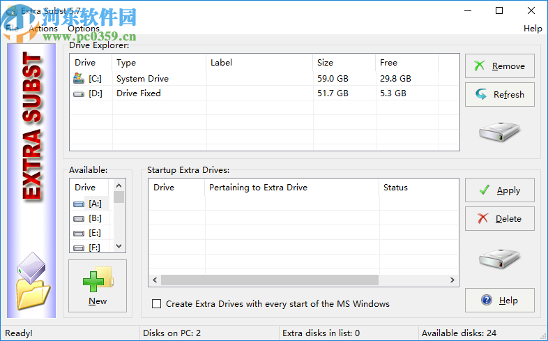Sort Drive Explorer by Free column

point(407,63)
